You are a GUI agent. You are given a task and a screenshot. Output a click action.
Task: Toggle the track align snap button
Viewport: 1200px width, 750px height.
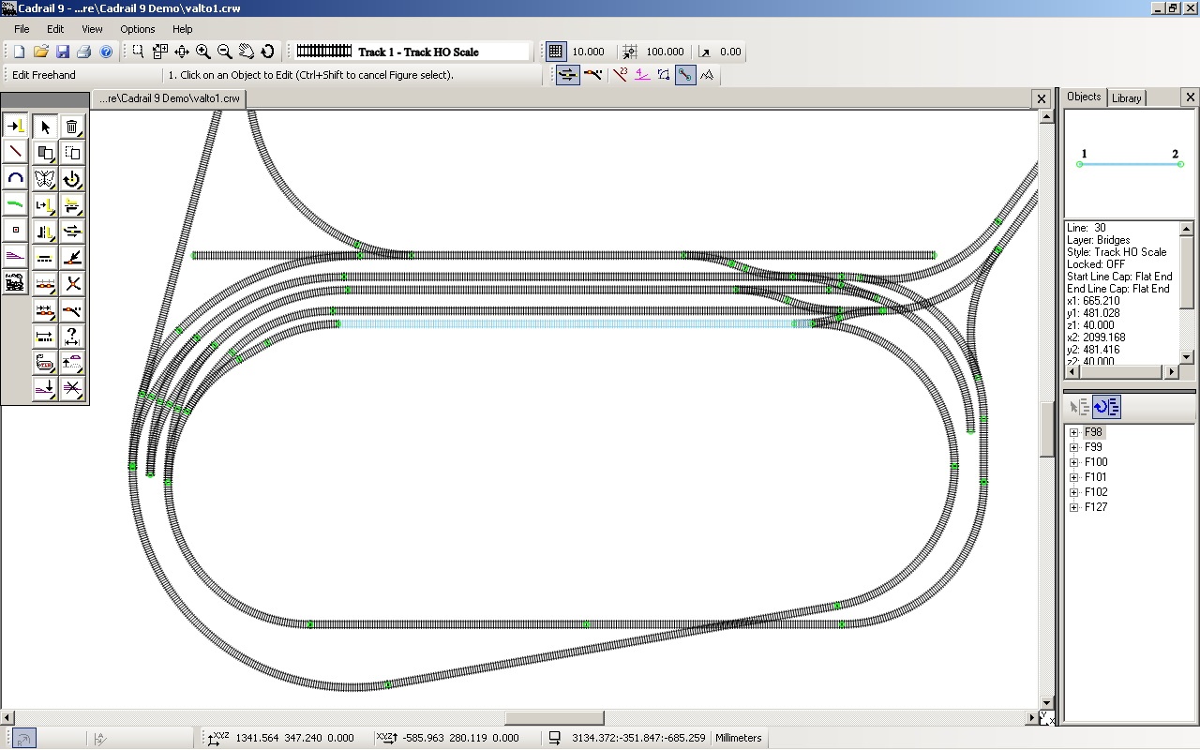[567, 75]
